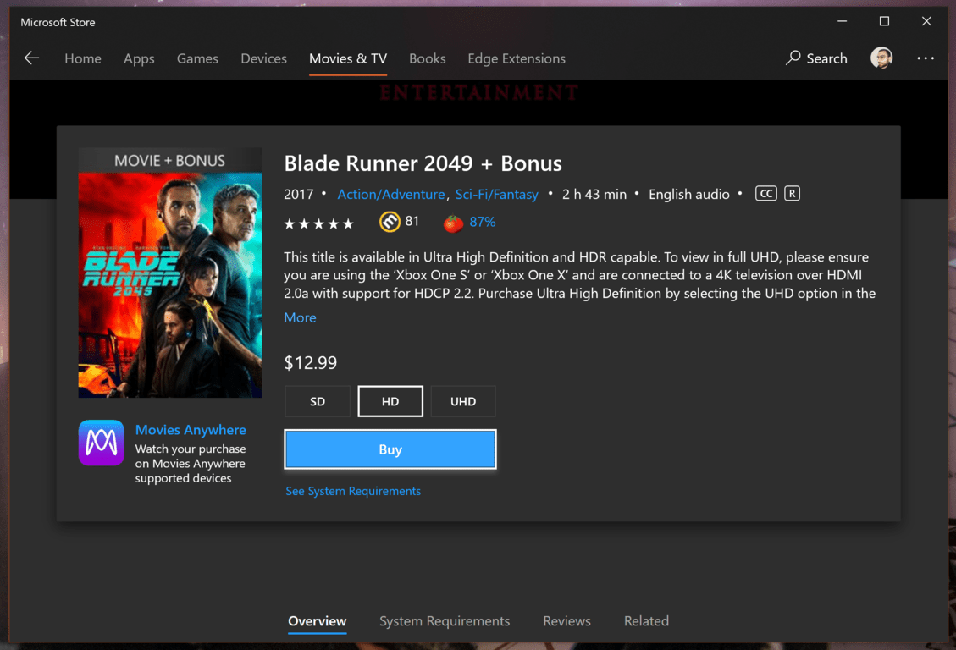Screen dimensions: 956x650
Task: Click the Blade Runner 2049 + Bonus title
Action: [x=423, y=163]
